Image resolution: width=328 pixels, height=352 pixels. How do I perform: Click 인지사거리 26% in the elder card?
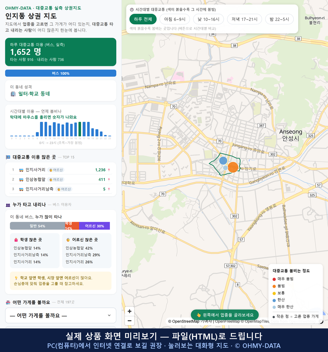pyautogui.click(x=79, y=262)
